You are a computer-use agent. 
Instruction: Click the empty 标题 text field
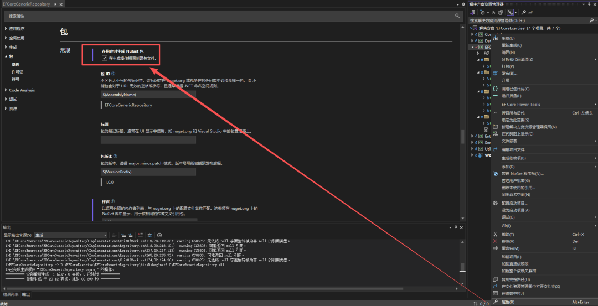point(148,140)
